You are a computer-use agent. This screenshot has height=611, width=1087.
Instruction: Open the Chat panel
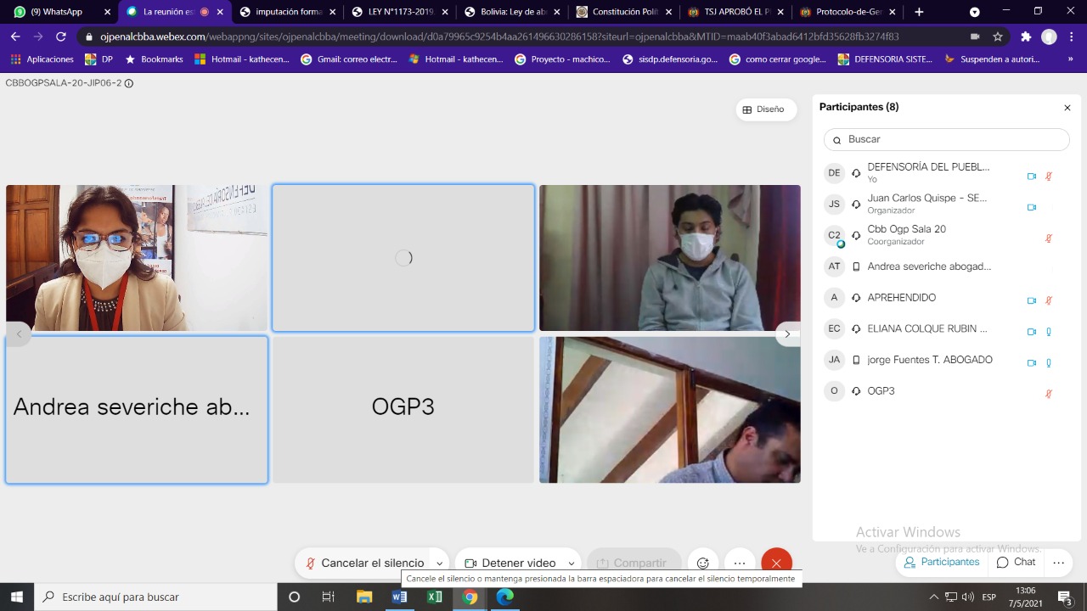(1016, 562)
